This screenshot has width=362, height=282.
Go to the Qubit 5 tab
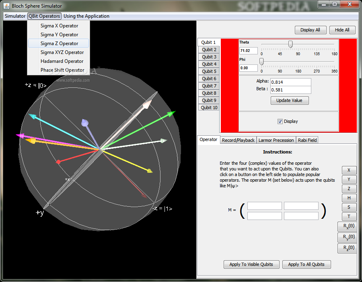tap(209, 71)
